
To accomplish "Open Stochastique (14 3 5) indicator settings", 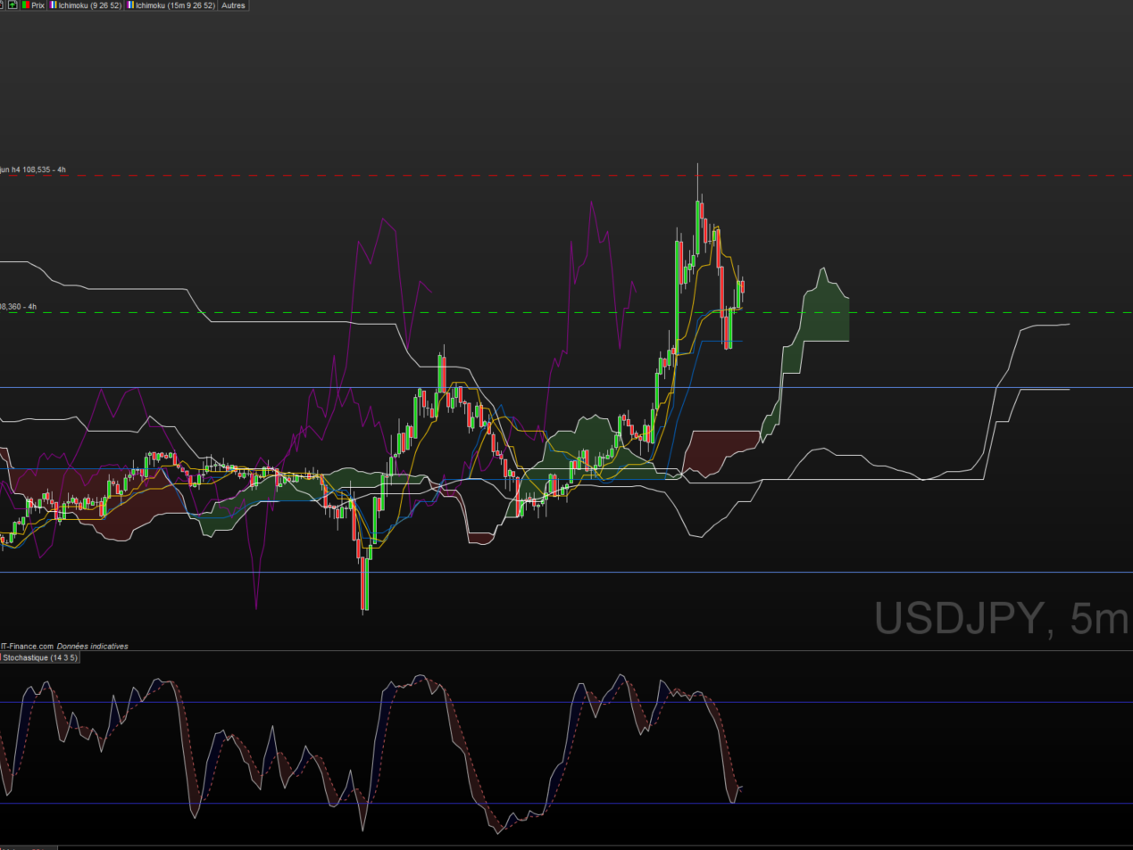I will click(x=40, y=657).
